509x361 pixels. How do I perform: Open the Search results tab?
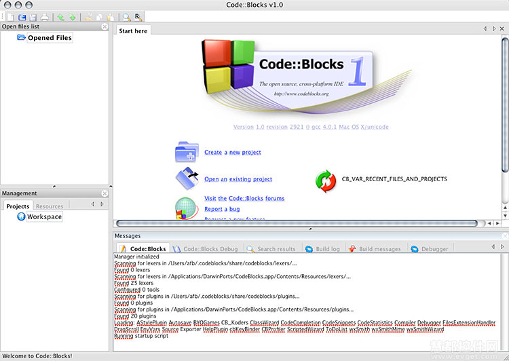[271, 249]
